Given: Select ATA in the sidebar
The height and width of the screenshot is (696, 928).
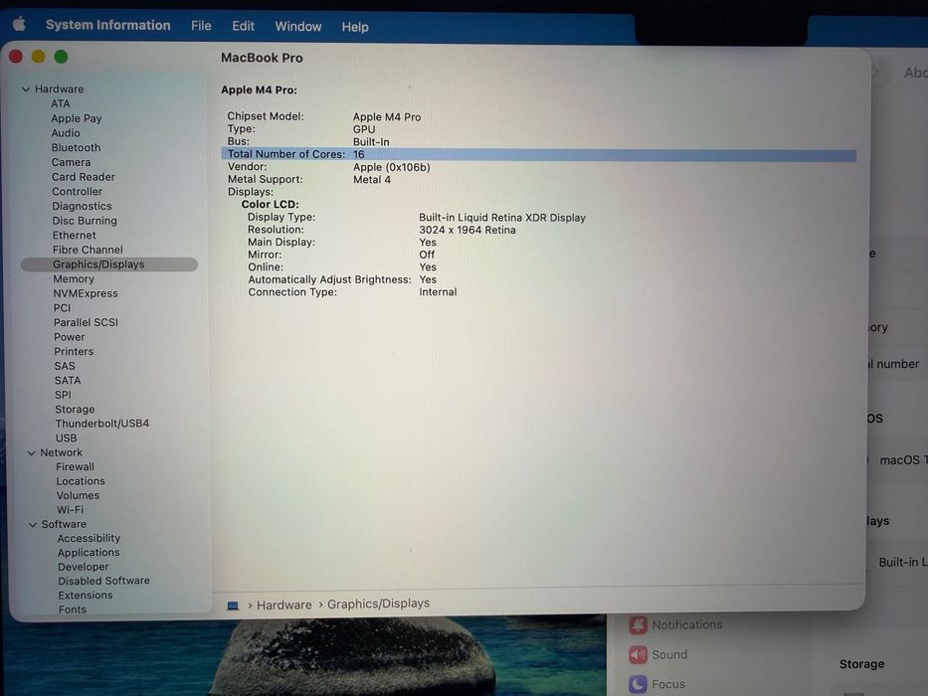Looking at the screenshot, I should coord(61,103).
